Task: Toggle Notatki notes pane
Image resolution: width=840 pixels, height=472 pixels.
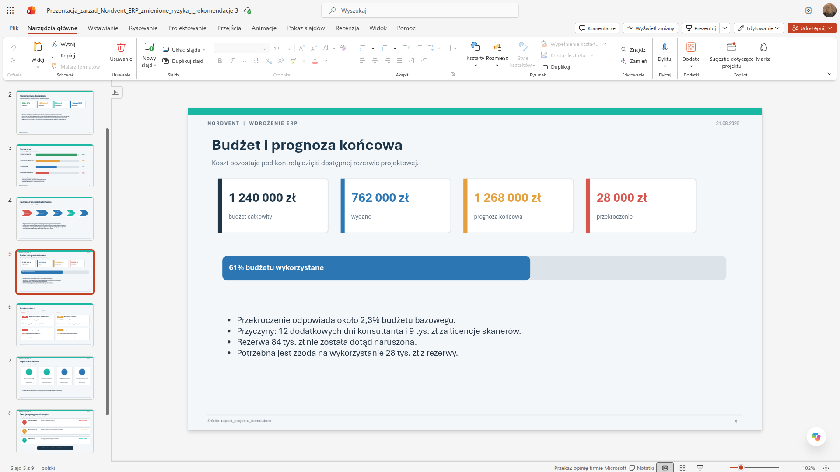Action: pos(641,468)
